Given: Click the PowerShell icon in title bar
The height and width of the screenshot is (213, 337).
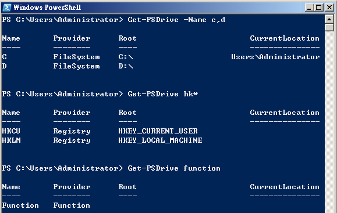Looking at the screenshot, I should (7, 8).
